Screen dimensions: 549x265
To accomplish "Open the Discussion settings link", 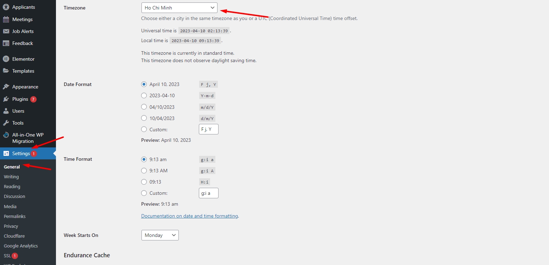I will pos(14,196).
